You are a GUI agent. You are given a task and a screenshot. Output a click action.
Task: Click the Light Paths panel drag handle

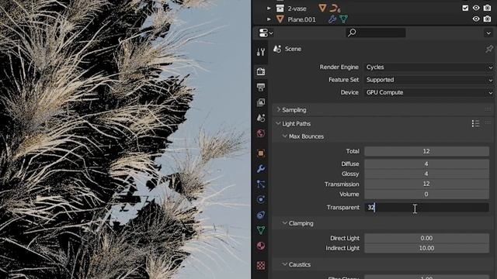point(488,122)
